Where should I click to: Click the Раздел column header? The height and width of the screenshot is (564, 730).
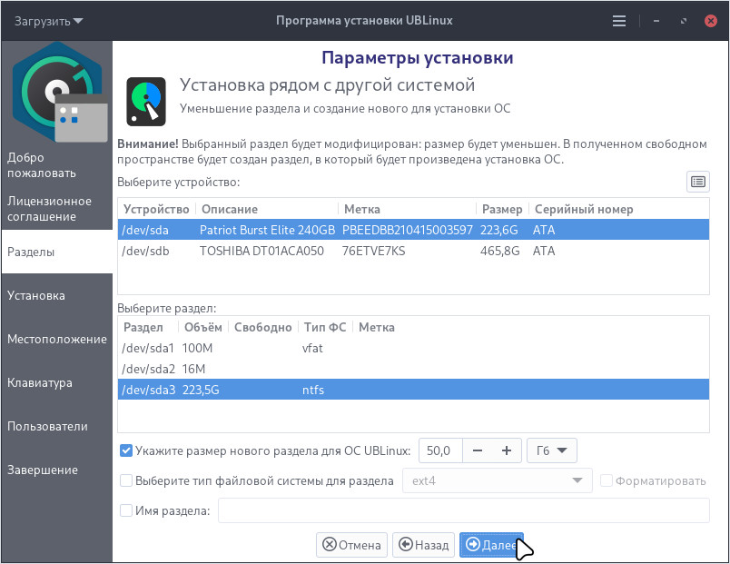(x=148, y=327)
